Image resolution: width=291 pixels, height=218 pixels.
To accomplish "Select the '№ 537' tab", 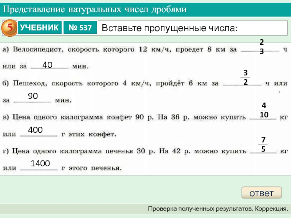I will tap(80, 28).
